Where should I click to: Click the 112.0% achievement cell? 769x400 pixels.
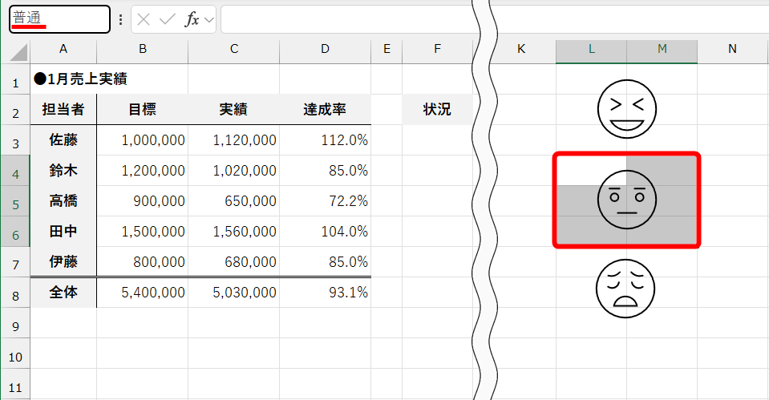[x=325, y=140]
